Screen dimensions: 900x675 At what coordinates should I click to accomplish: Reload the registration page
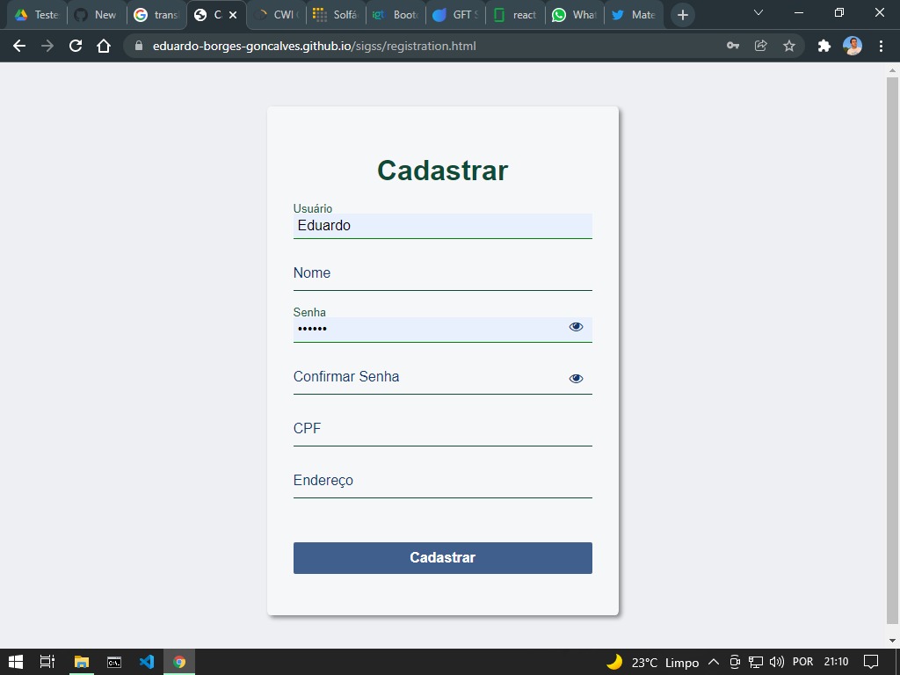click(x=76, y=46)
